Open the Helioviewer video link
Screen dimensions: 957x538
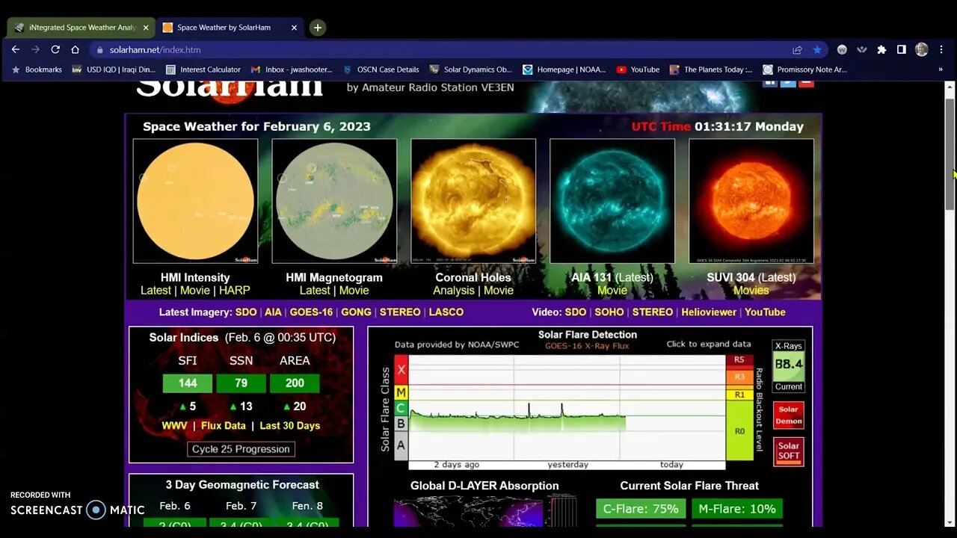(709, 312)
